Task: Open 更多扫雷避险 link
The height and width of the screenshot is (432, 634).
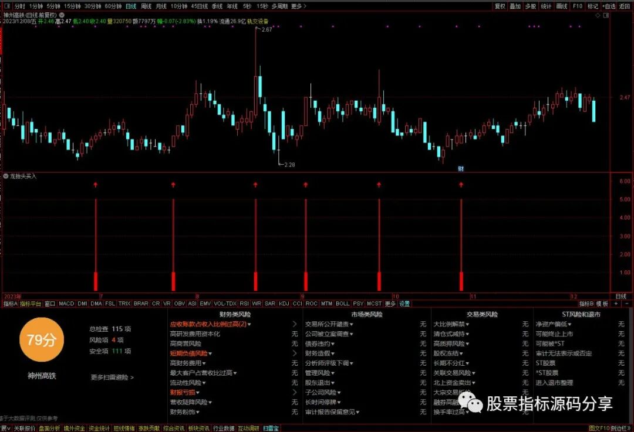Action: click(x=112, y=377)
